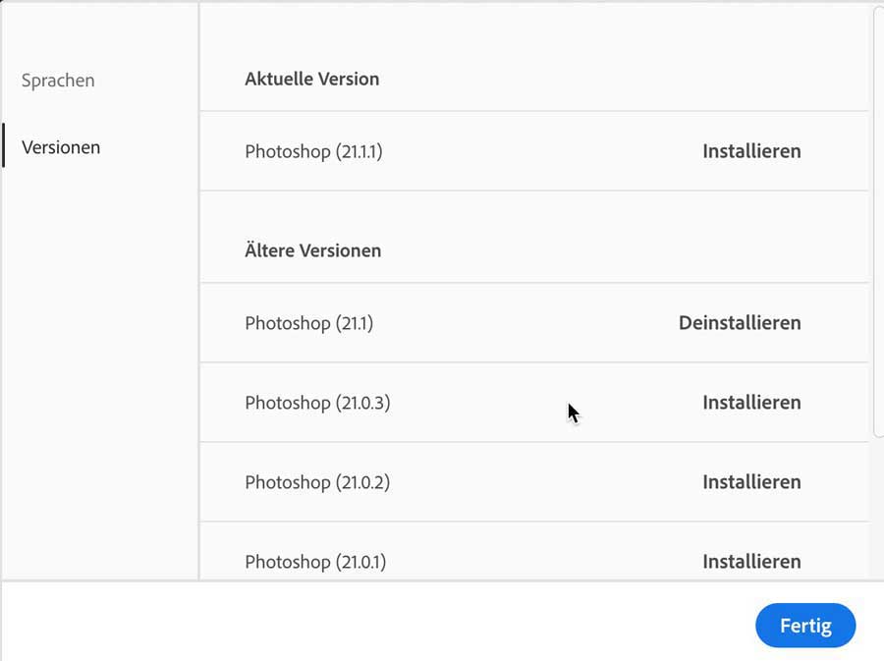Click the Photoshop (21.0.1) entry name

point(315,562)
